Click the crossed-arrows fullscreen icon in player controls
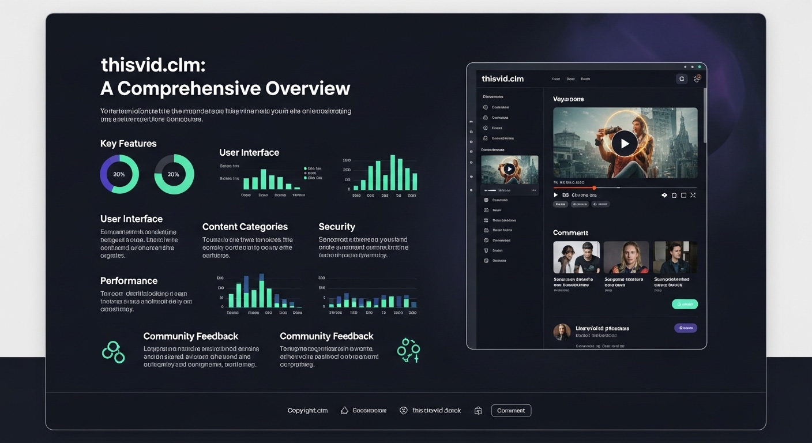The height and width of the screenshot is (443, 812). (x=693, y=196)
